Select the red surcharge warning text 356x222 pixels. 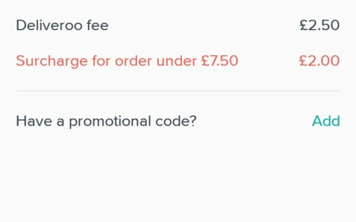(x=127, y=61)
